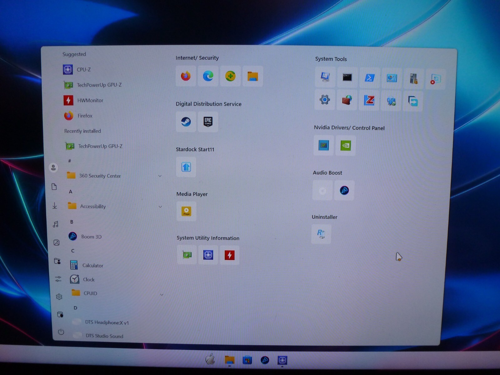The image size is (500, 375).
Task: Open the Downloads sidebar icon
Action: 55,205
